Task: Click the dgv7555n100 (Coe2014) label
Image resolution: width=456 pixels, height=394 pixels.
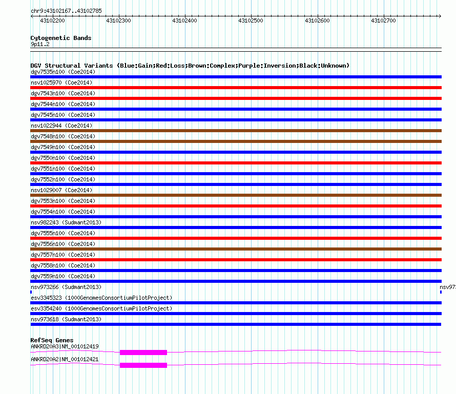Action: (63, 233)
